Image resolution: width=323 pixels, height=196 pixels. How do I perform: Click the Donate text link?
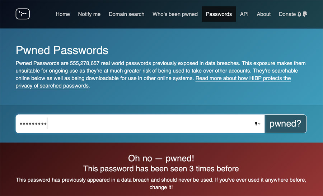[287, 14]
